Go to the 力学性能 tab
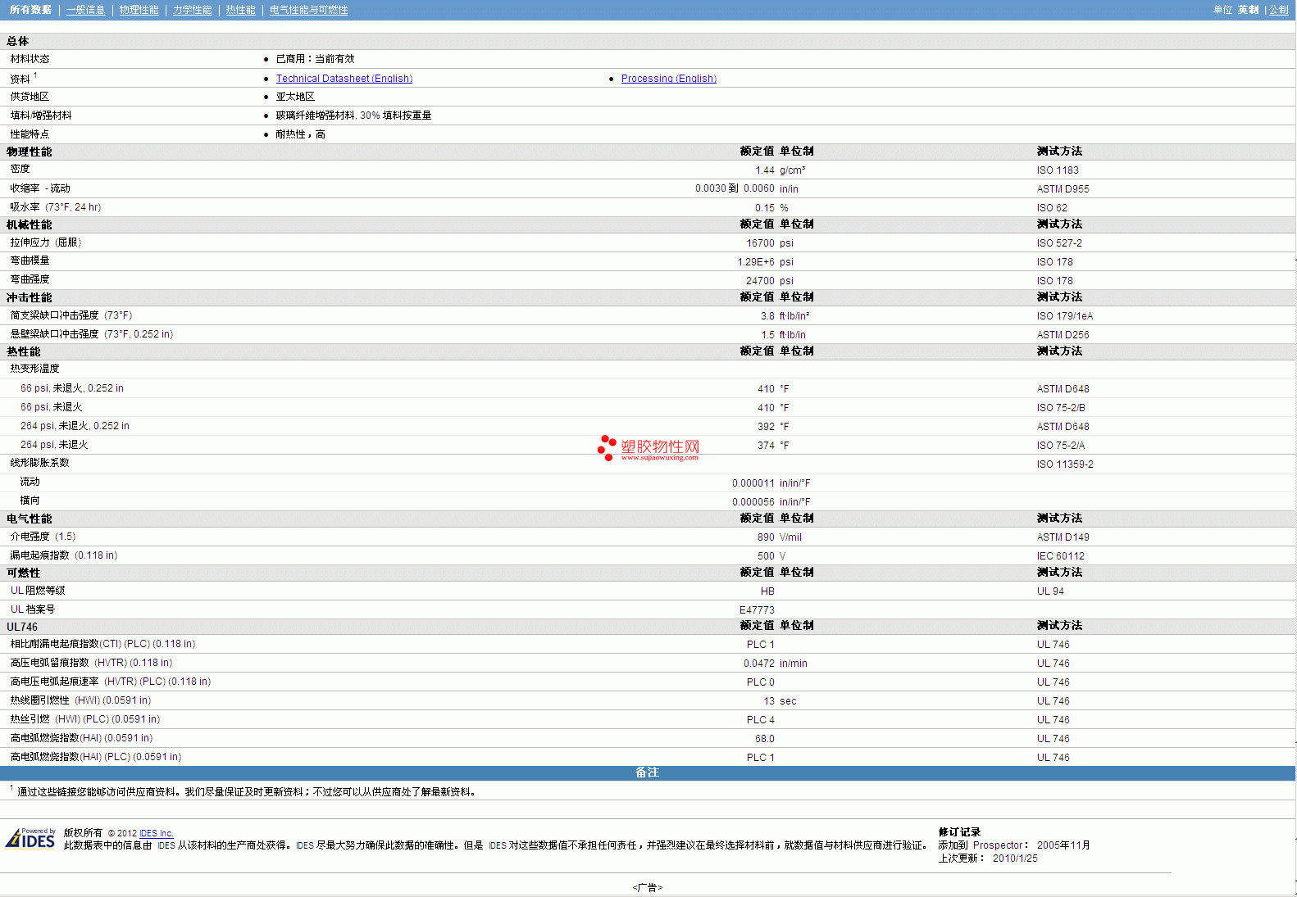Image resolution: width=1297 pixels, height=897 pixels. pyautogui.click(x=192, y=10)
